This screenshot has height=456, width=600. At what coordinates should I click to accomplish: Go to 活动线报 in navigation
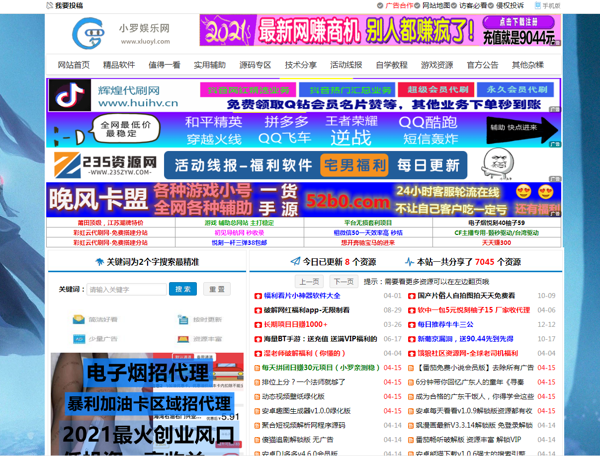click(346, 65)
